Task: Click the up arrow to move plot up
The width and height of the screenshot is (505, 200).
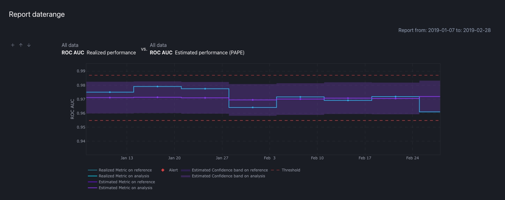Action: [x=21, y=45]
